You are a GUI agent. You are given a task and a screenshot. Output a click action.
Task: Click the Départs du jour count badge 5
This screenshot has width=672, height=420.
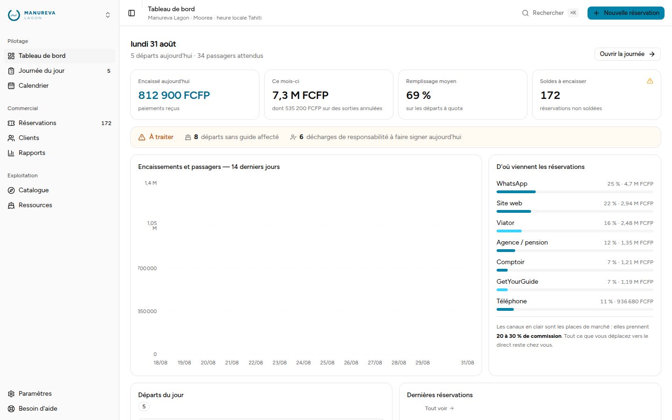(144, 406)
